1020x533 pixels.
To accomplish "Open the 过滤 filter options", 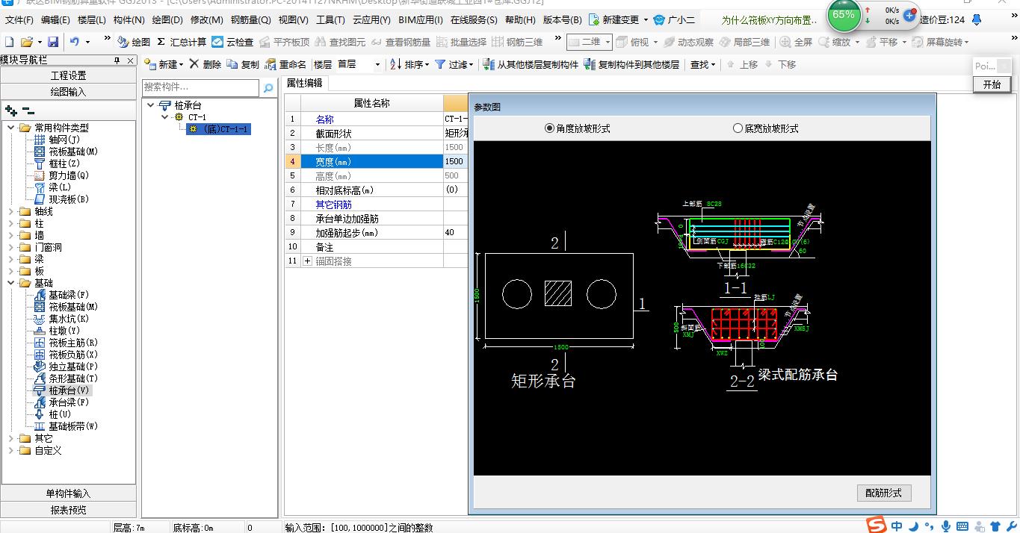I will (x=454, y=65).
